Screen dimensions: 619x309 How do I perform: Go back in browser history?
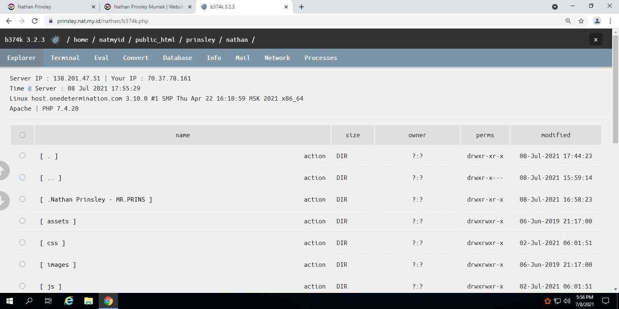[x=9, y=21]
